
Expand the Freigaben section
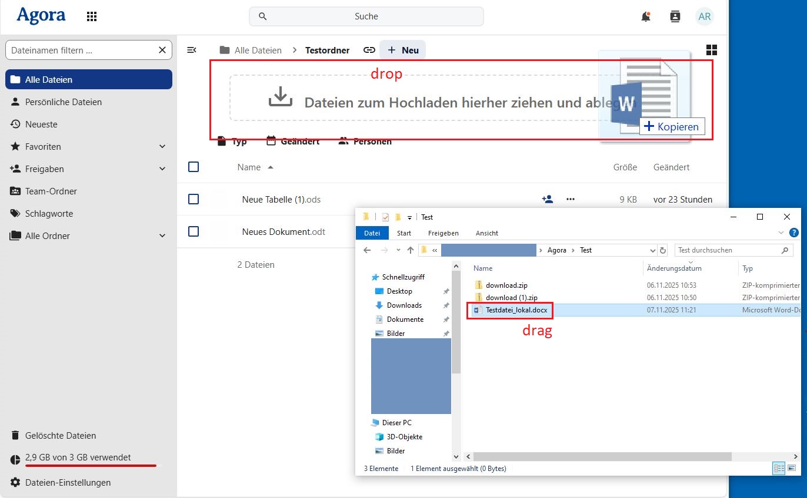tap(162, 169)
